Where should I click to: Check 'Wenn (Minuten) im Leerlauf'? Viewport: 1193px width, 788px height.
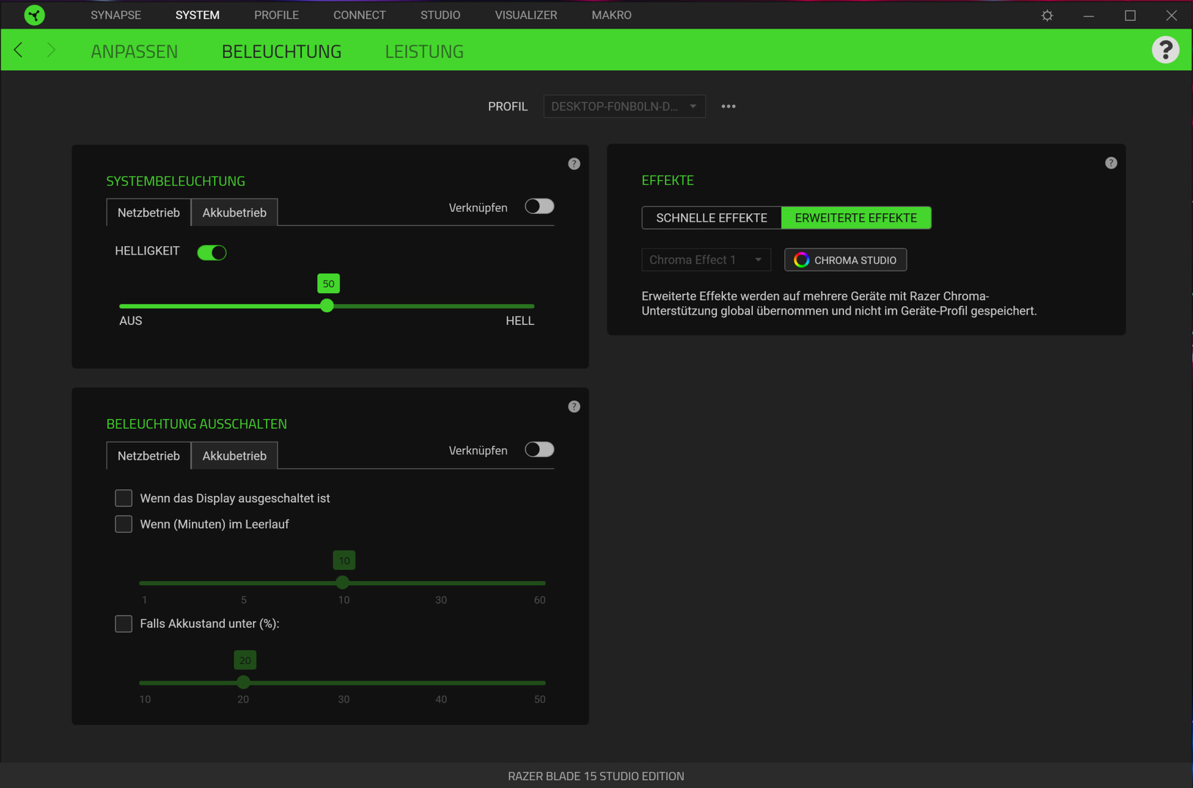coord(124,524)
